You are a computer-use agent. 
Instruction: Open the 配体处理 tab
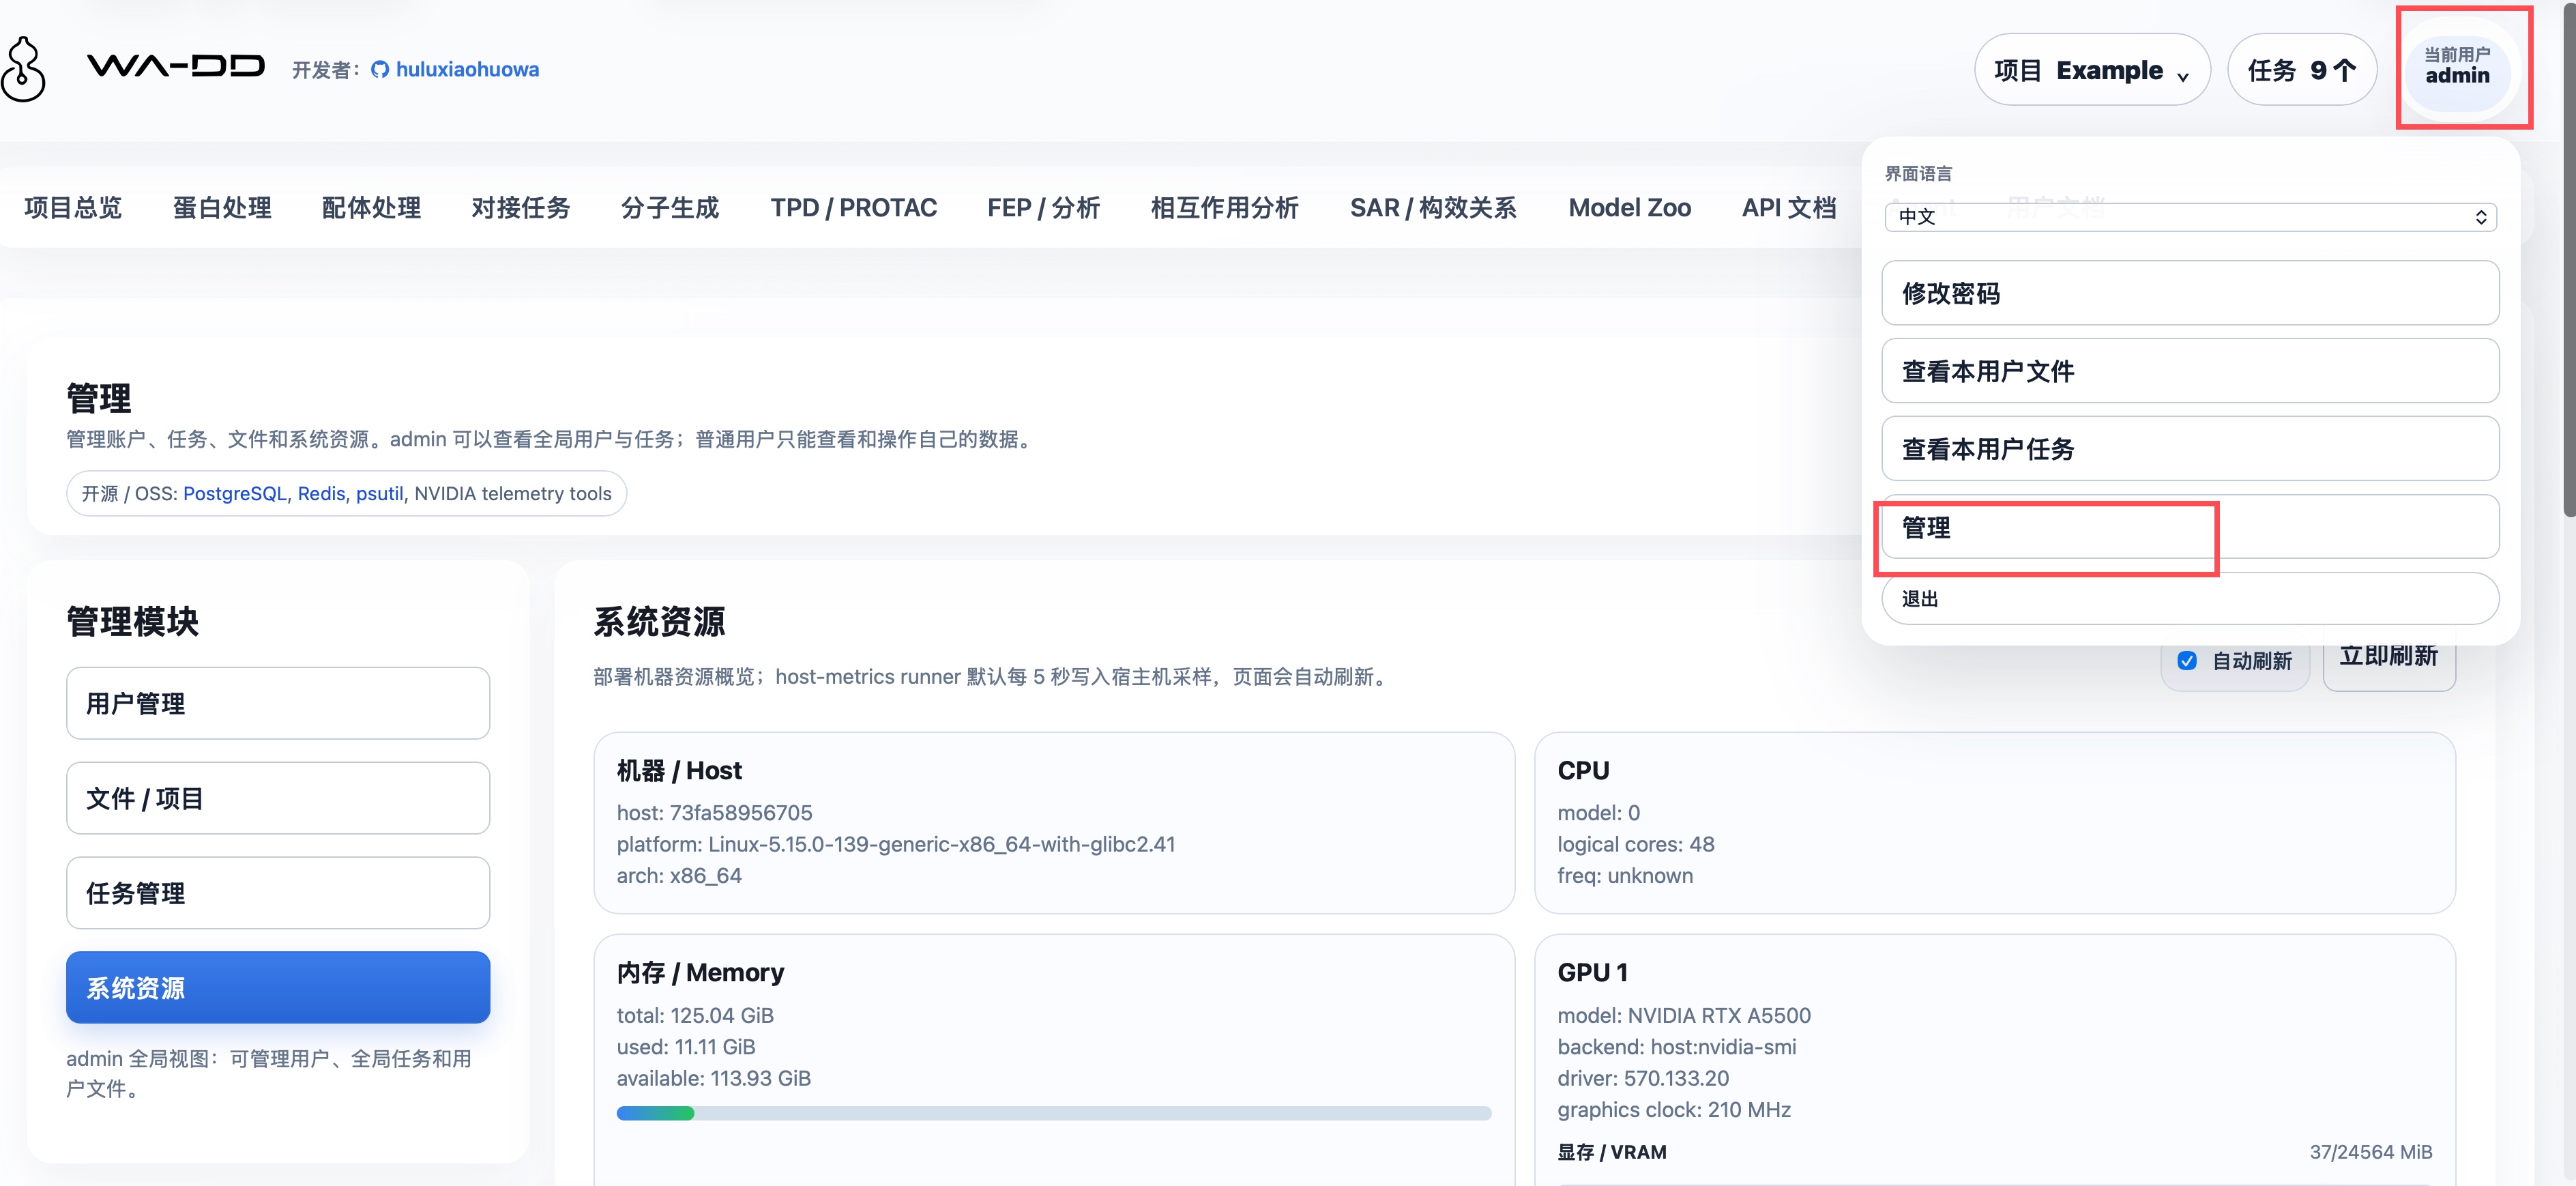click(x=371, y=208)
